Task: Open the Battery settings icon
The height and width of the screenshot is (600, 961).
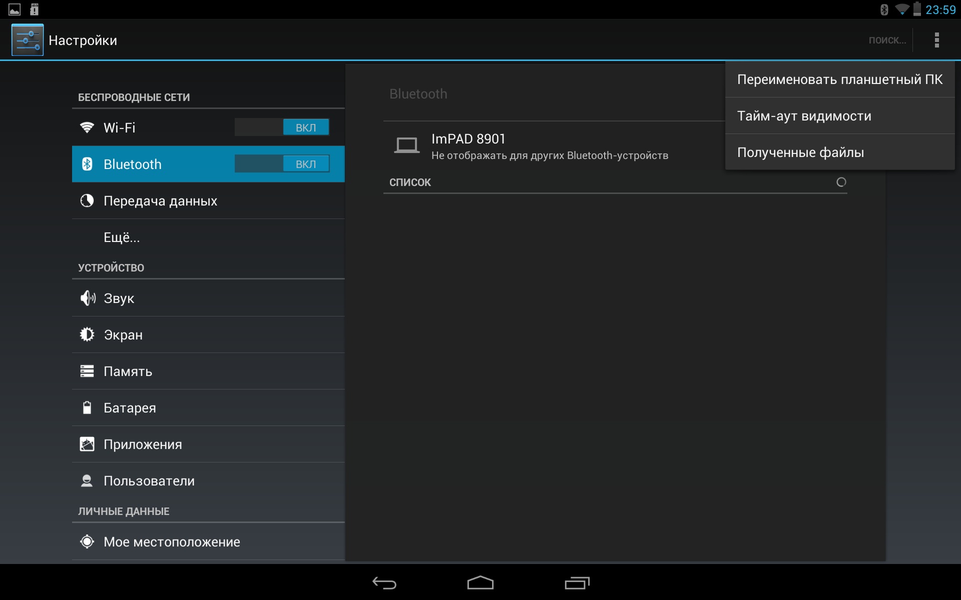Action: coord(87,408)
